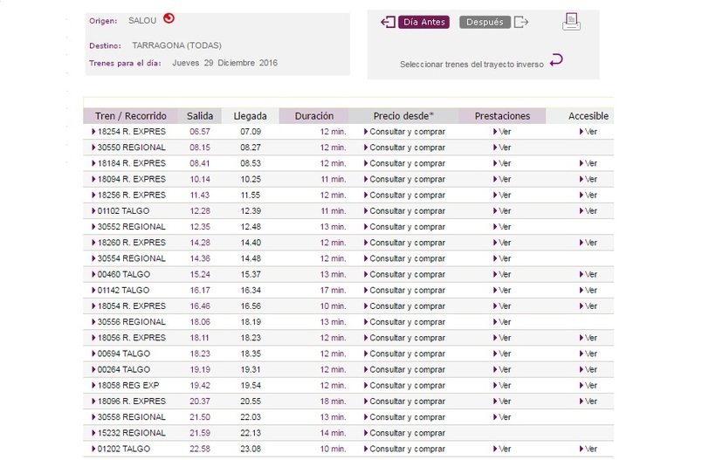Click the left arrow icon beside Día Antes

coord(388,22)
